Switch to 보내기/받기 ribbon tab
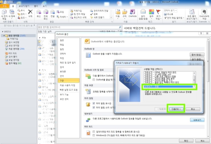This screenshot has height=144, width=211. click(24, 6)
